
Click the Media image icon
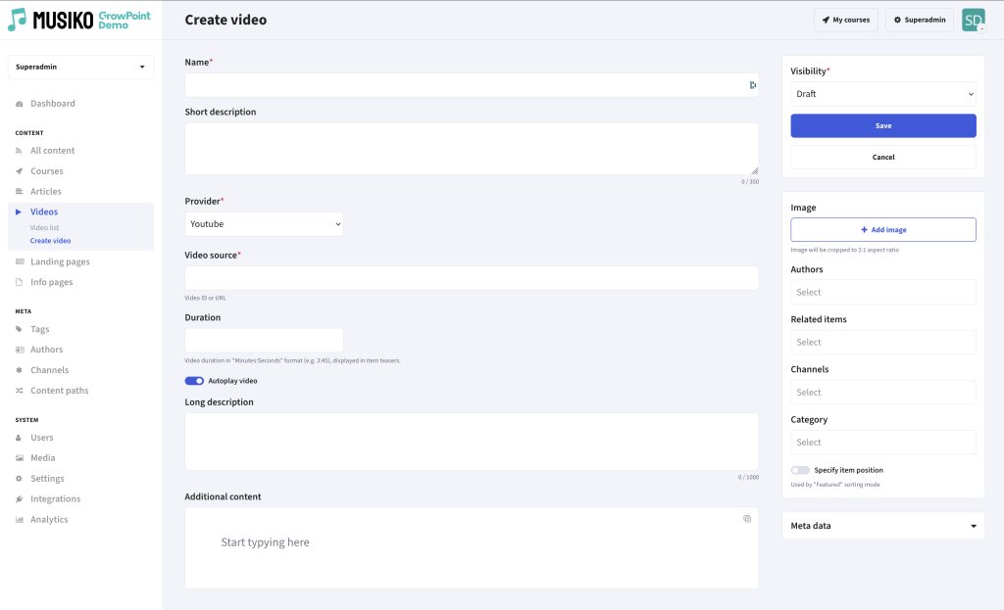(x=20, y=458)
